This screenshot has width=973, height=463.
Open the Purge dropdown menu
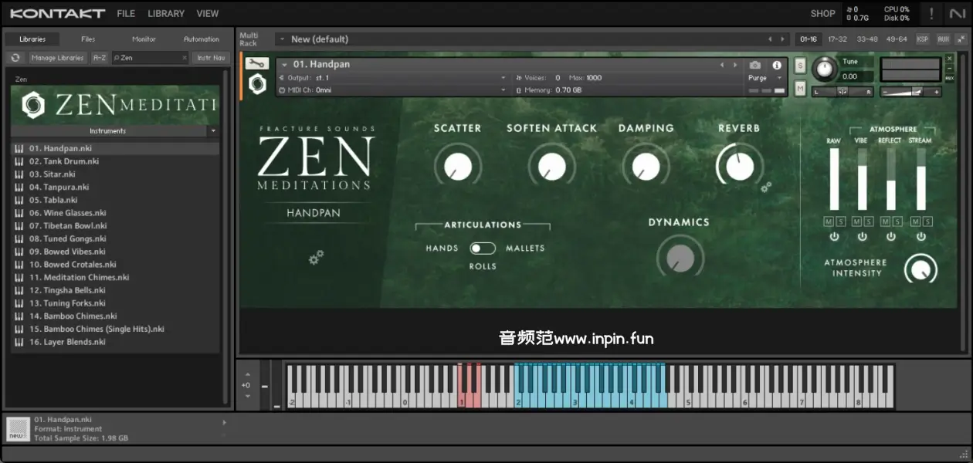click(764, 78)
